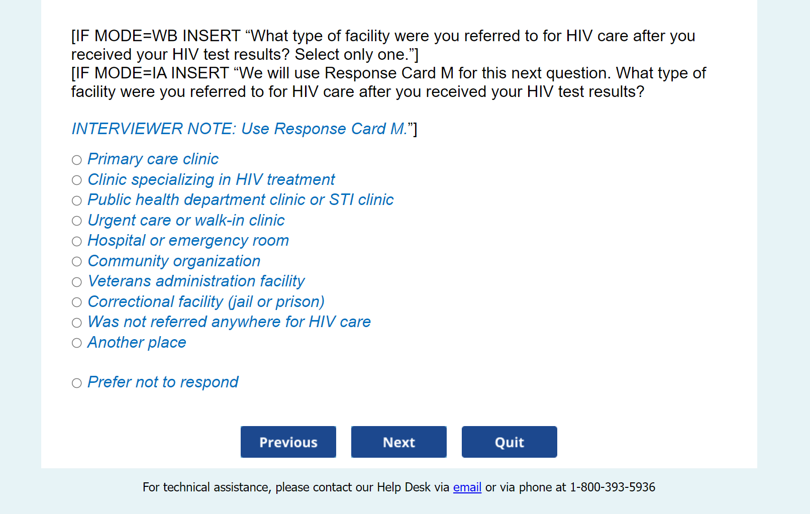The height and width of the screenshot is (514, 810).
Task: Click the Community organization label text
Action: click(x=174, y=261)
